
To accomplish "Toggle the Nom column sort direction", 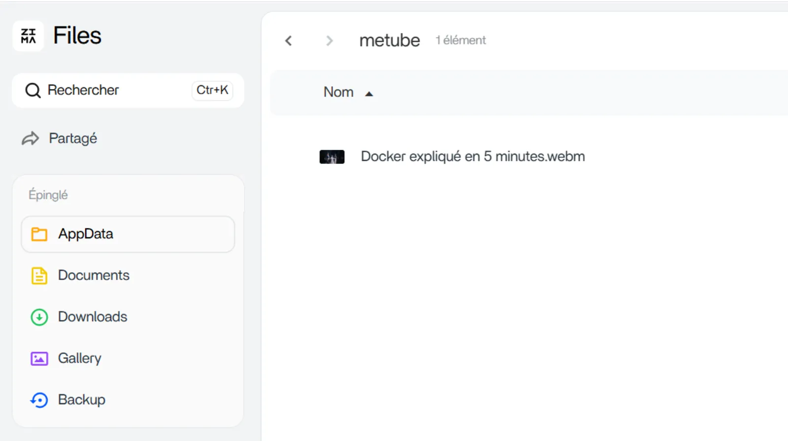I will point(338,92).
